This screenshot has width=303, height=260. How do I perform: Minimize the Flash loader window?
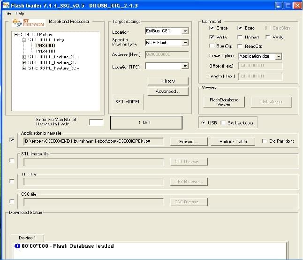pyautogui.click(x=278, y=6)
